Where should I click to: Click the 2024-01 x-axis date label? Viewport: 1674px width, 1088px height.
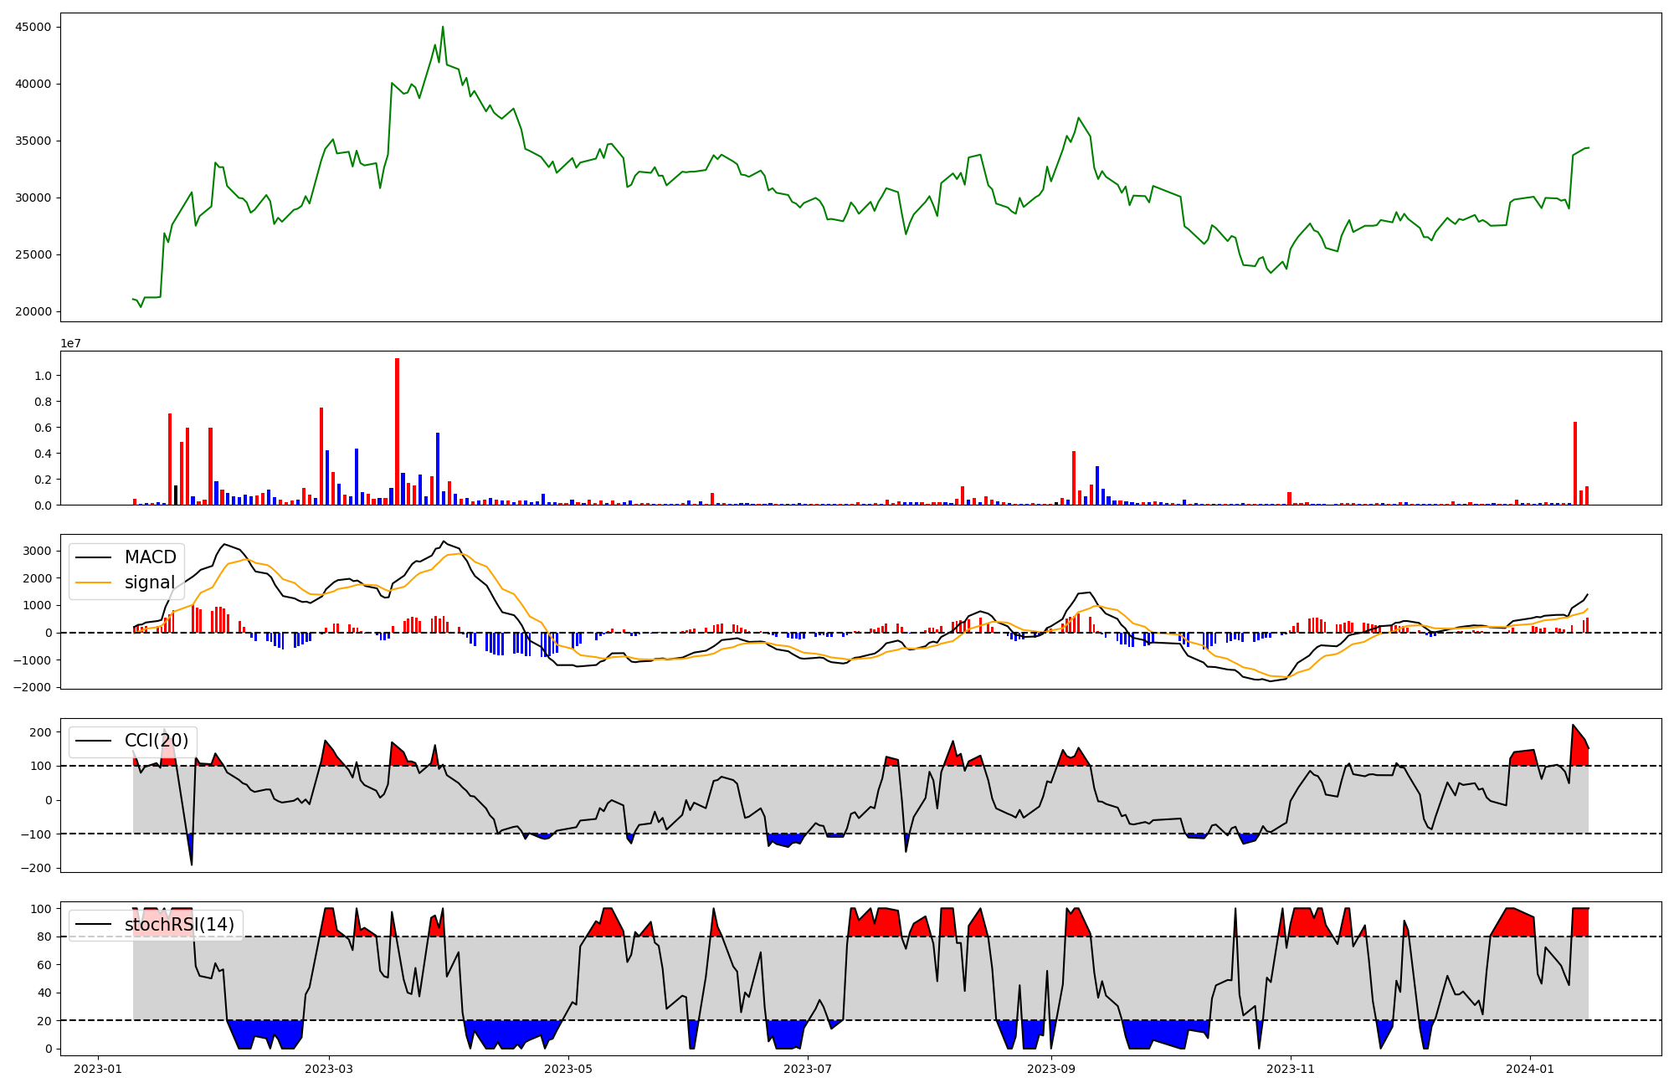tap(1530, 1068)
